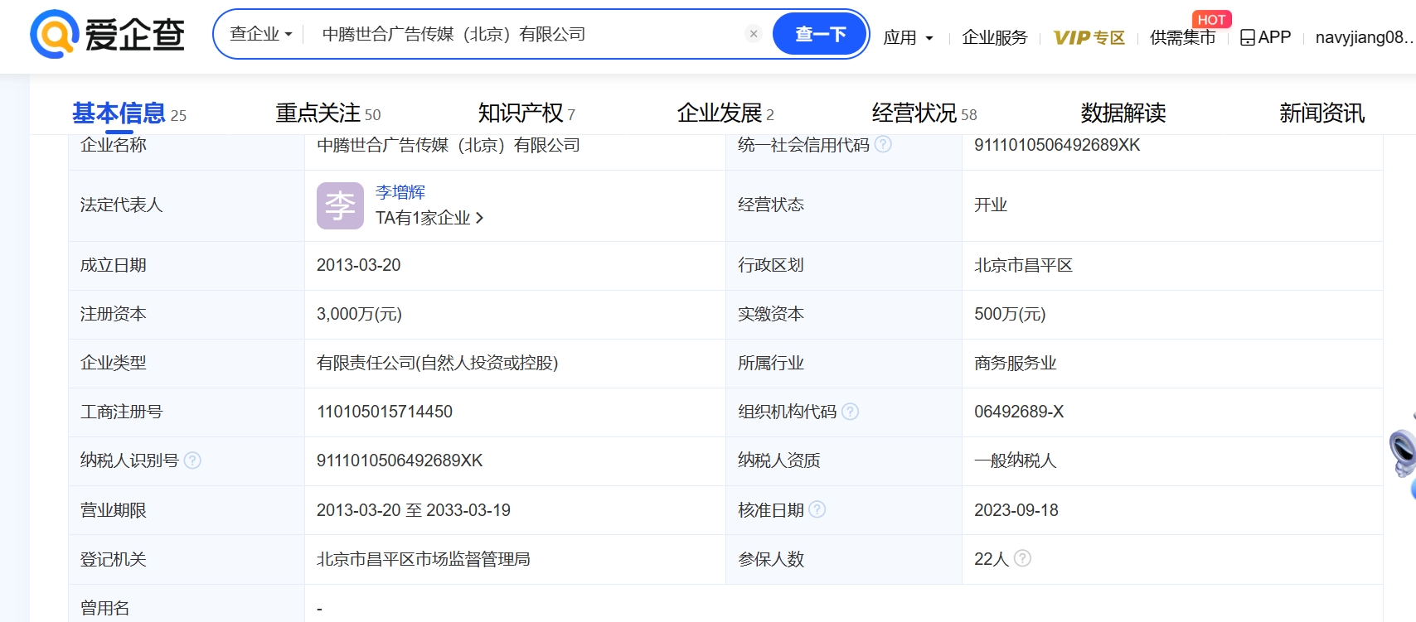Open 李增辉 legal representative link
This screenshot has height=622, width=1416.
pyautogui.click(x=400, y=192)
